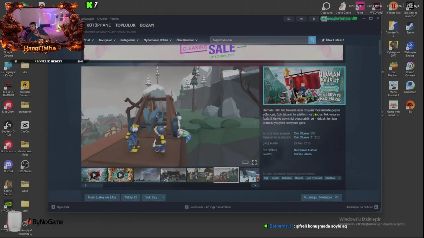Expand more tags with the plus button
The height and width of the screenshot is (238, 424).
pos(339,178)
